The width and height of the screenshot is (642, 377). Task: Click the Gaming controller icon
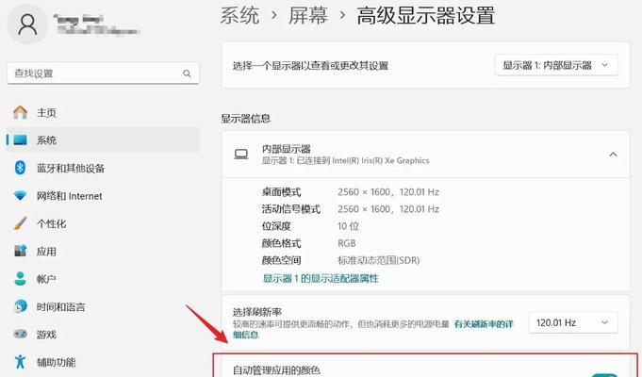coord(20,334)
